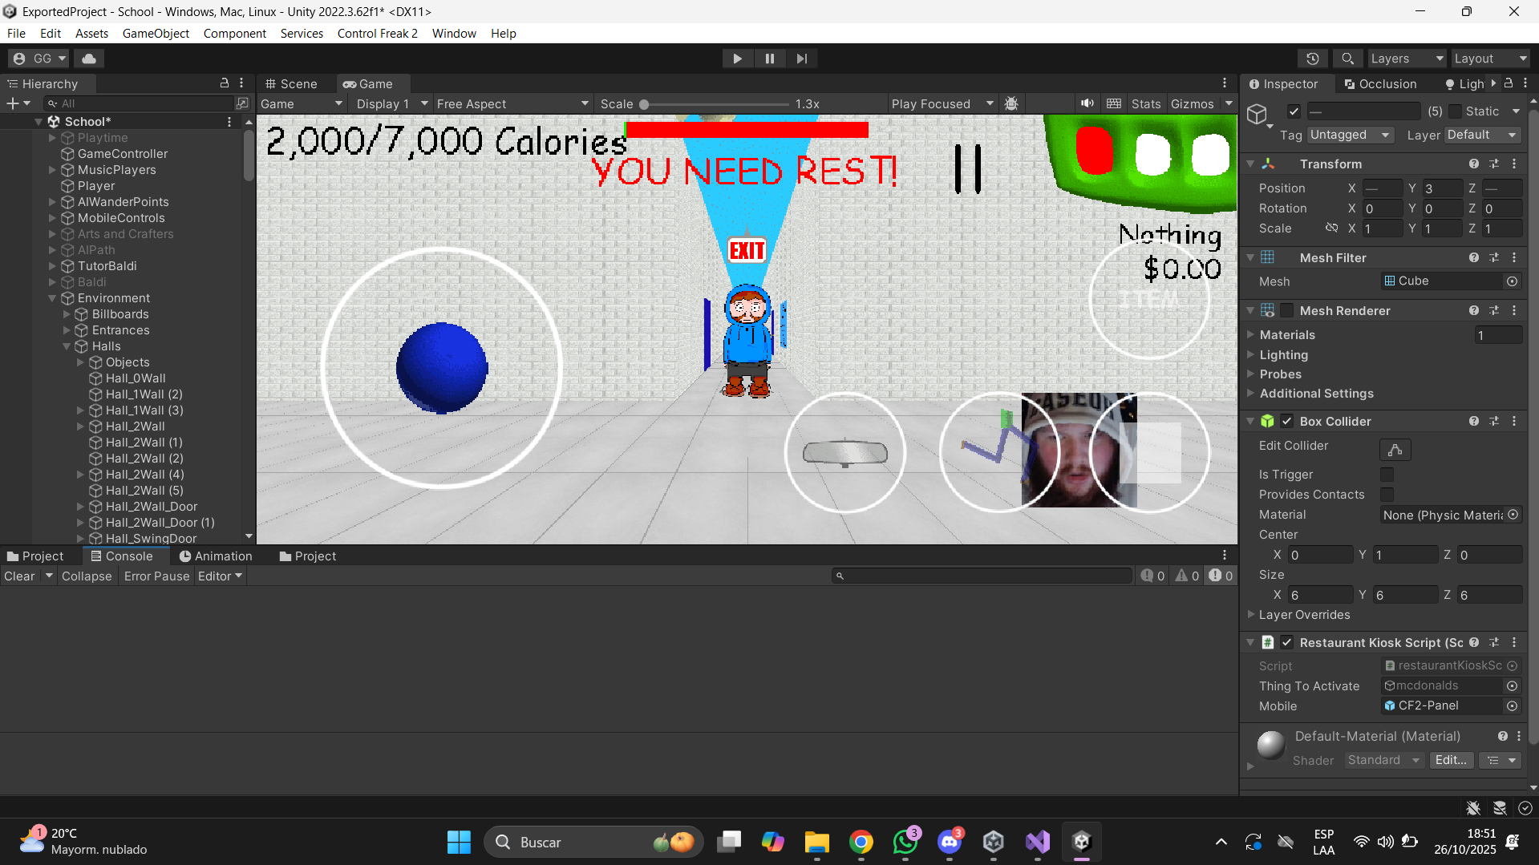Open the Editor dropdown button in the Console

coord(221,576)
